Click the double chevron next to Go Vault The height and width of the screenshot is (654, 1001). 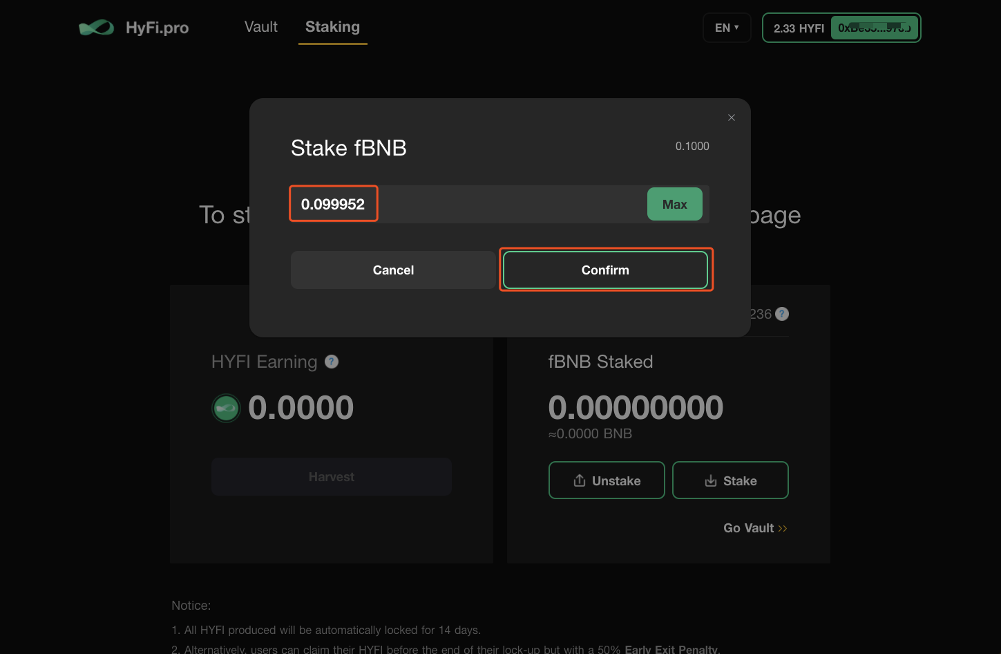783,528
